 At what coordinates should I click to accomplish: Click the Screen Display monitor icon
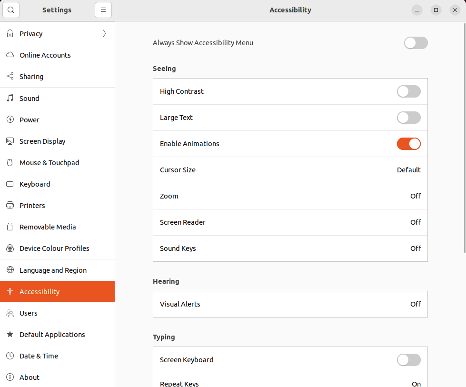click(10, 141)
